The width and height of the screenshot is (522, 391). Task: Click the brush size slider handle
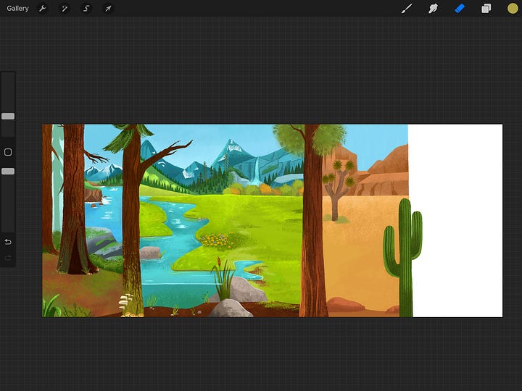coord(8,116)
